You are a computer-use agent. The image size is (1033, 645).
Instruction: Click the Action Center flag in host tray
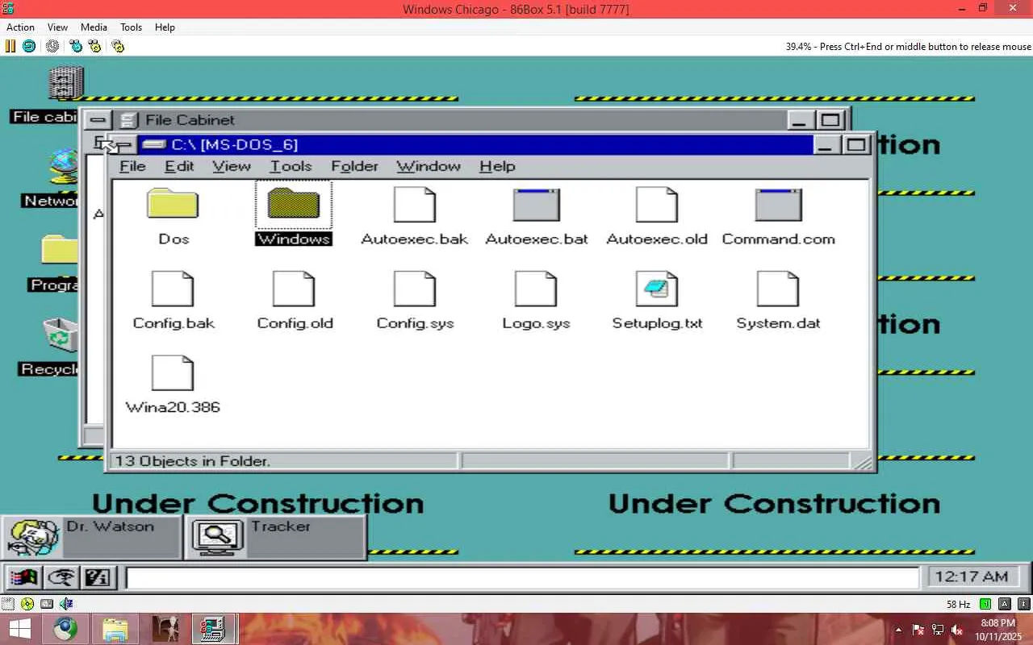click(918, 630)
